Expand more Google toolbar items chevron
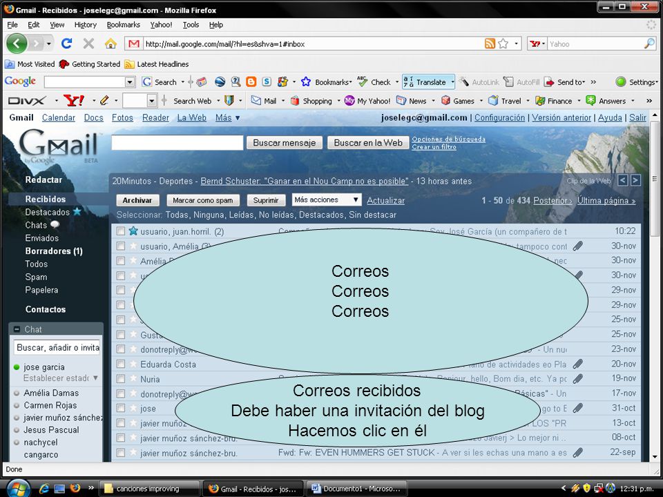Viewport: 663px width, 497px height. [x=594, y=82]
